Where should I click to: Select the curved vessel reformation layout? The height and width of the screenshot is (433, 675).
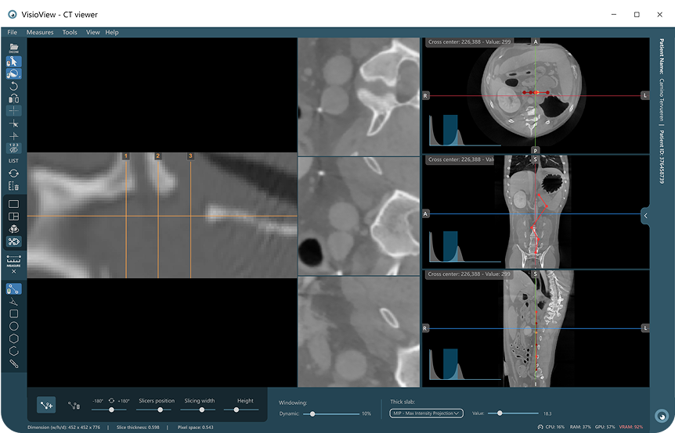[14, 242]
